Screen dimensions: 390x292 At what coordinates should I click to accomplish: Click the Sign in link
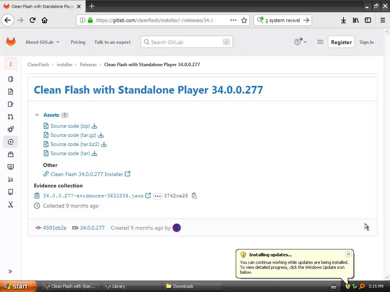coord(366,42)
